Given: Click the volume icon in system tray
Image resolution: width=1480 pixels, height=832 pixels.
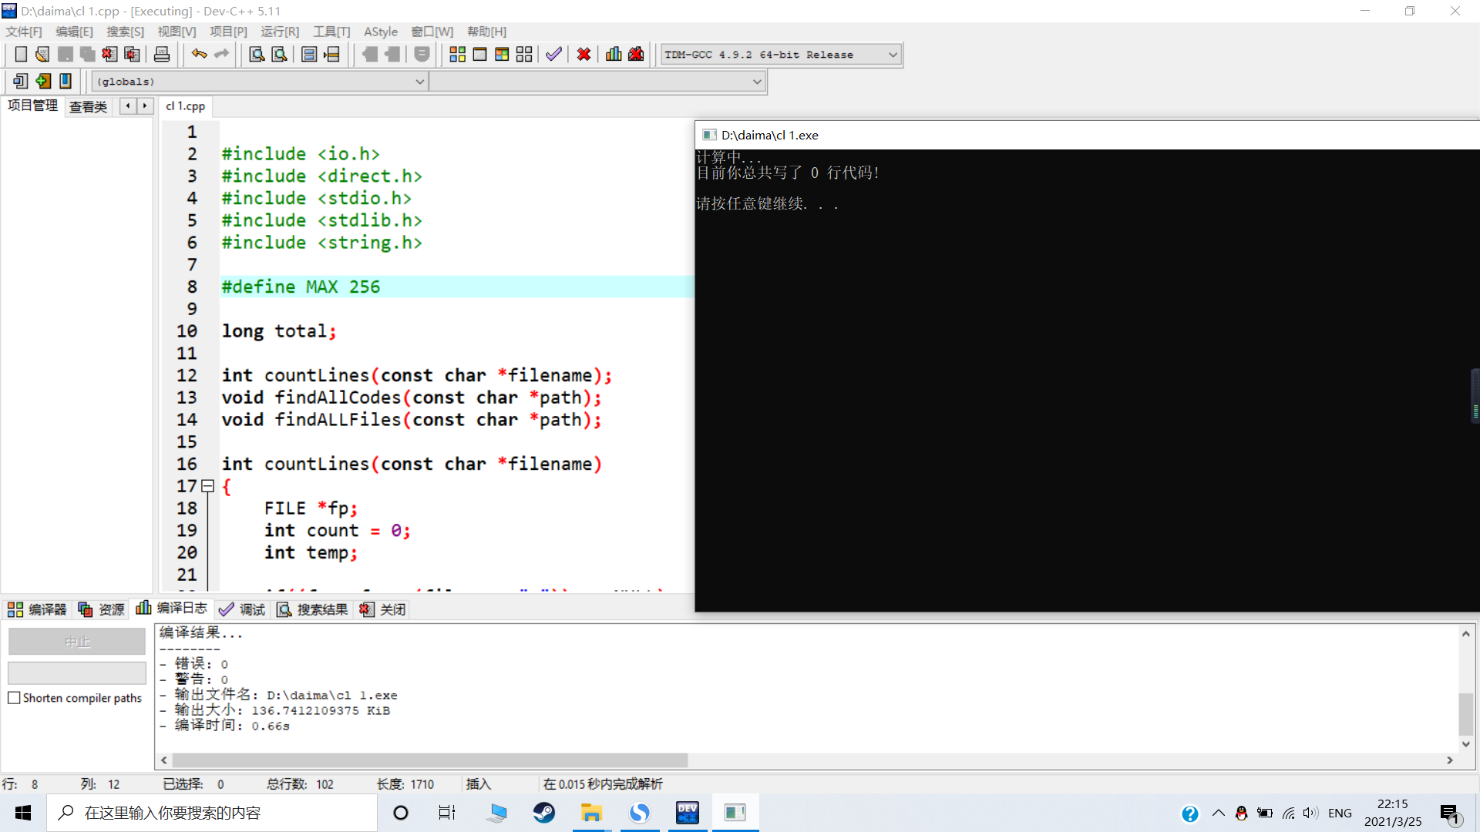Looking at the screenshot, I should [x=1310, y=813].
